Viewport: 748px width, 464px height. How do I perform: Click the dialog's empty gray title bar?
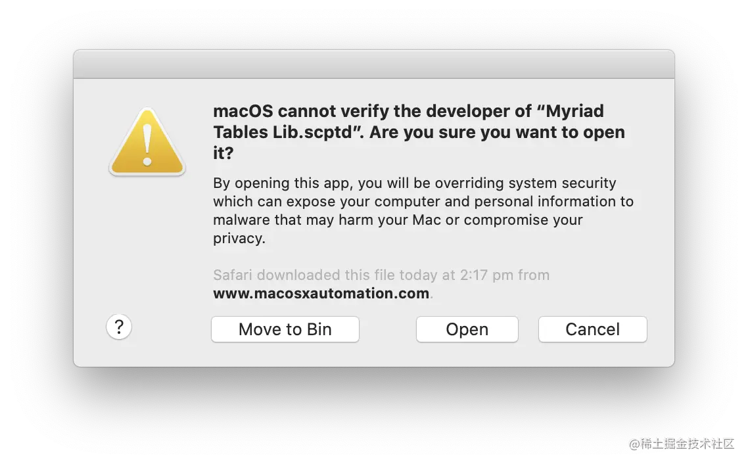tap(374, 64)
